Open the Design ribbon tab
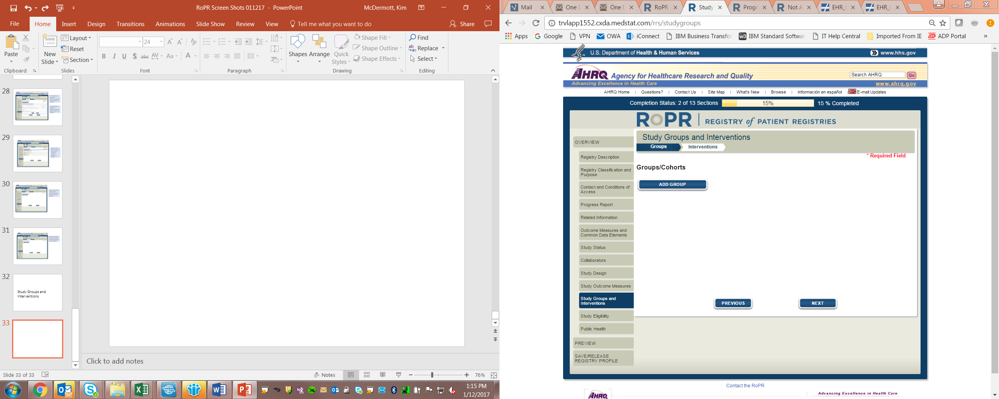The height and width of the screenshot is (399, 999). click(x=96, y=24)
